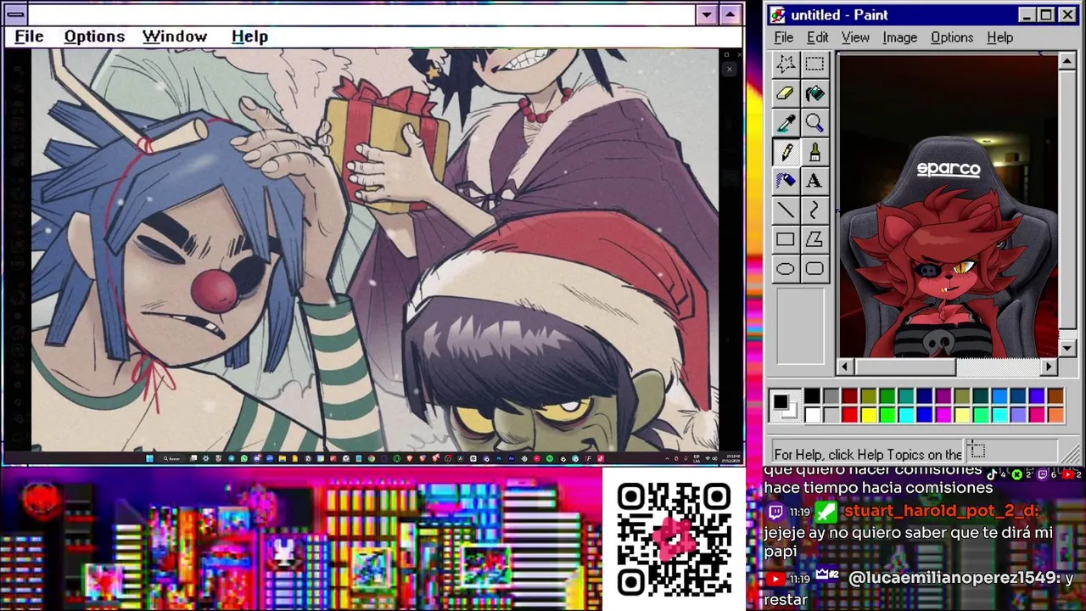This screenshot has height=611, width=1086.
Task: Activate the Pick Color eyedropper tool
Action: pos(786,124)
